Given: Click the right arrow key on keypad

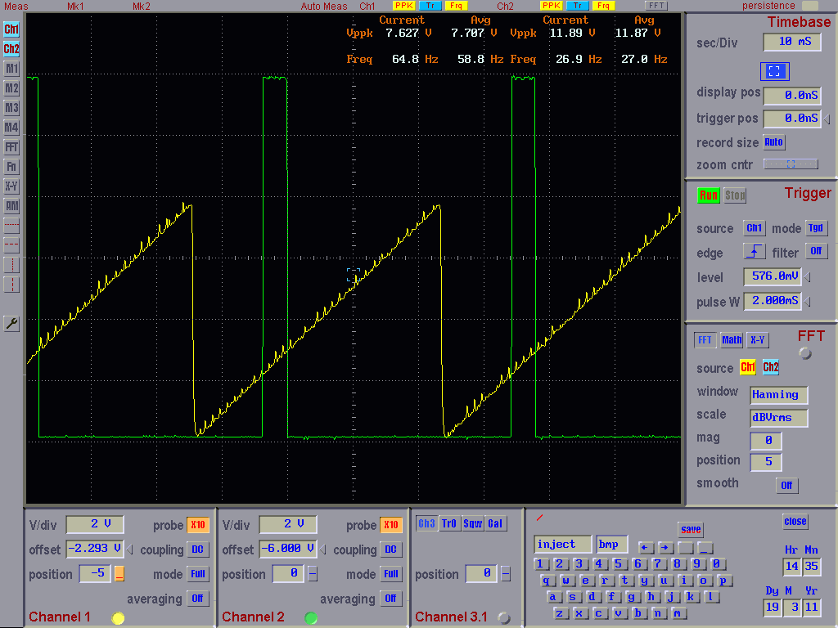Looking at the screenshot, I should (x=665, y=547).
